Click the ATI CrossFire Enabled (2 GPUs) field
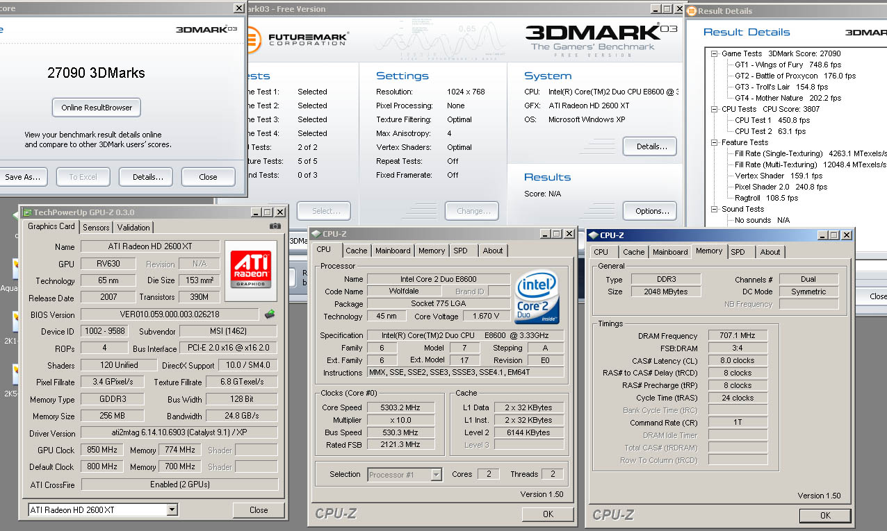 point(179,484)
